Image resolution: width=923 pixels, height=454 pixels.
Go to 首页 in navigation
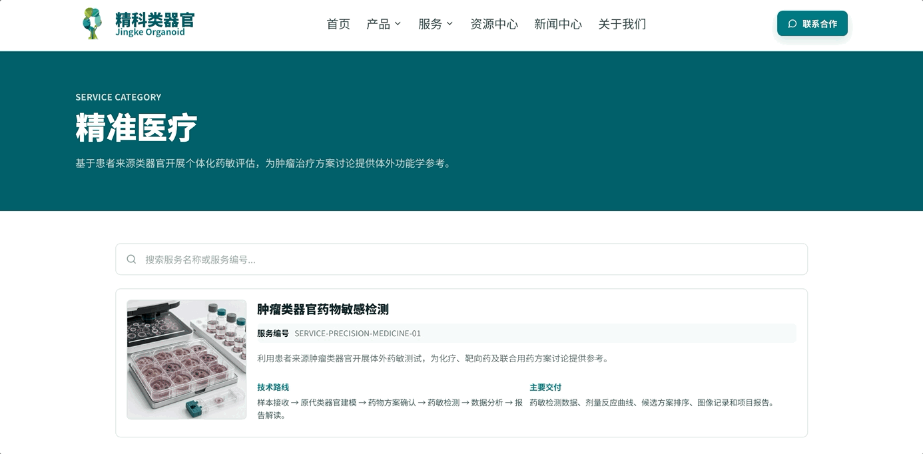click(338, 24)
